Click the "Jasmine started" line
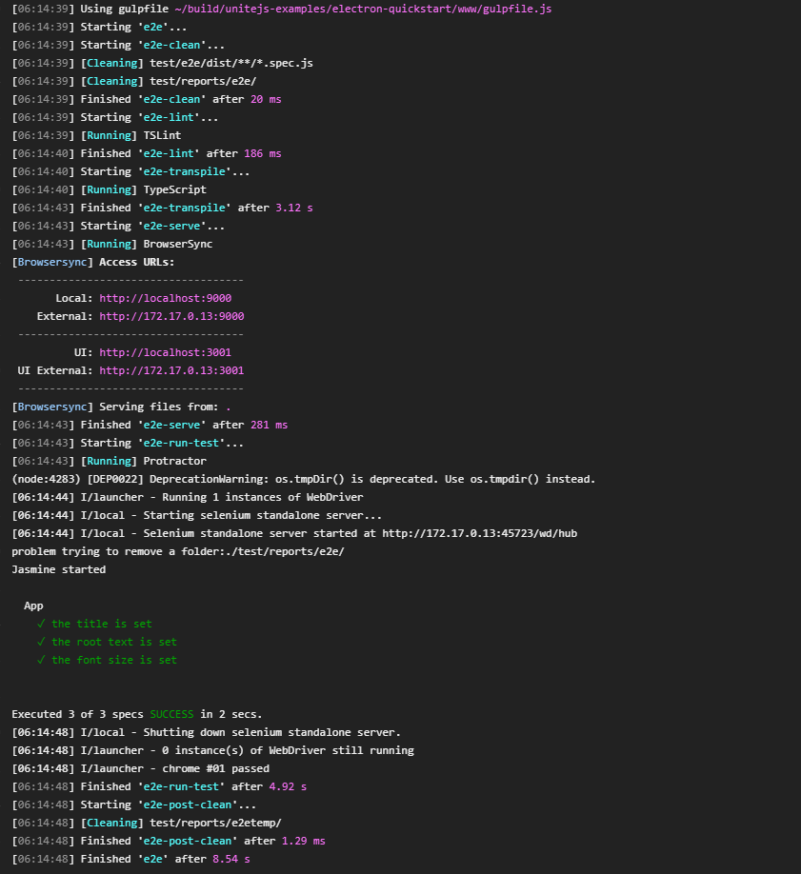The height and width of the screenshot is (874, 801). 58,569
